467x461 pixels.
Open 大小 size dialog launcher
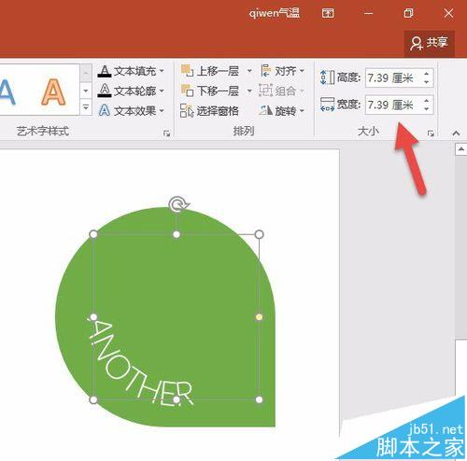pos(431,133)
